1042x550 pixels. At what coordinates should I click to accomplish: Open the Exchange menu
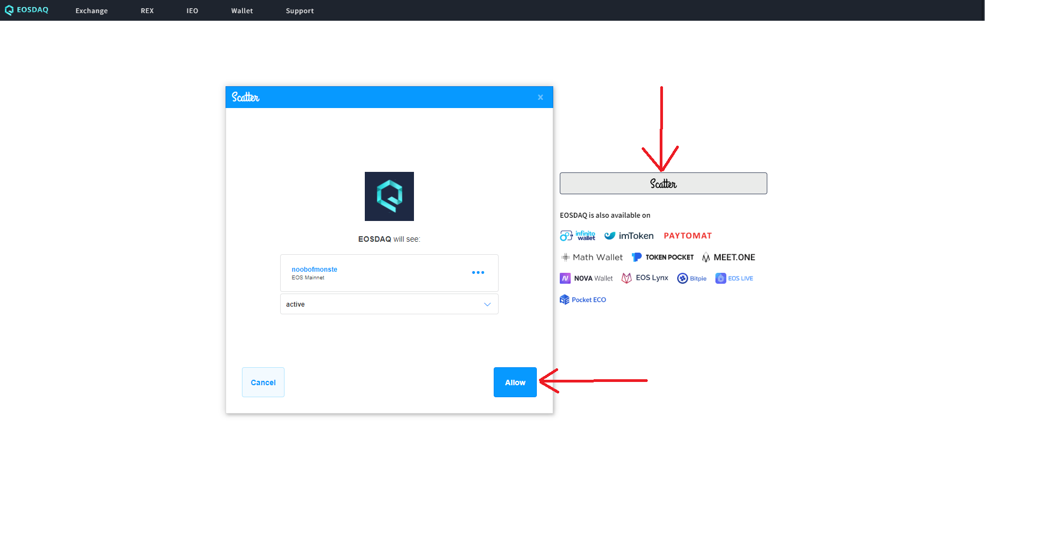click(x=92, y=11)
